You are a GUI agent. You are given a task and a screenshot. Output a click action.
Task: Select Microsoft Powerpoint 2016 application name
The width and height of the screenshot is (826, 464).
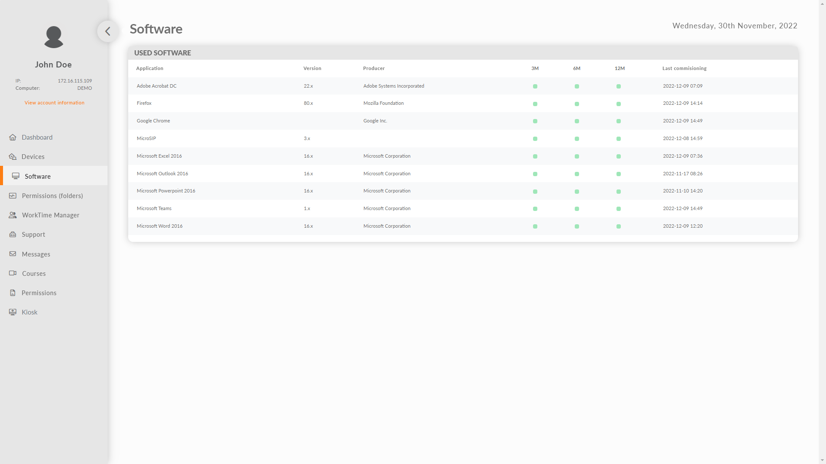[166, 191]
